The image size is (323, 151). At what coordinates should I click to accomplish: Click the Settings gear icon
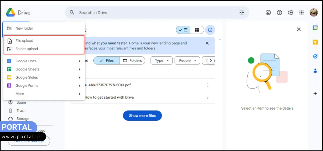291,13
